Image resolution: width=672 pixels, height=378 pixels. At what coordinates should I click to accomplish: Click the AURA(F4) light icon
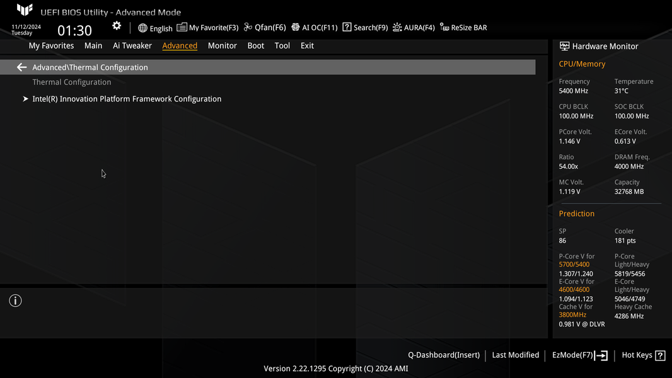click(397, 27)
